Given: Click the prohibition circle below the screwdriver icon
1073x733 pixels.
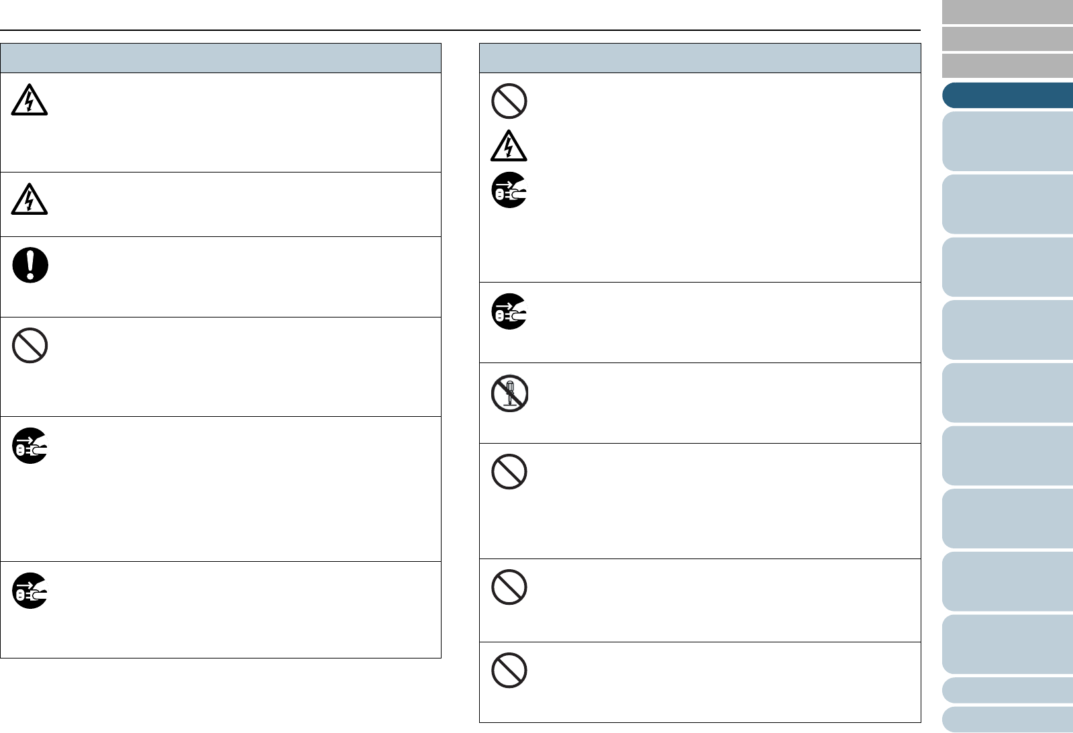Looking at the screenshot, I should pyautogui.click(x=509, y=472).
